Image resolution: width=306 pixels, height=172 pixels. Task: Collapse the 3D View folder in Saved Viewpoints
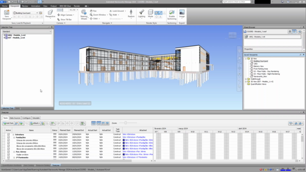coord(246,58)
